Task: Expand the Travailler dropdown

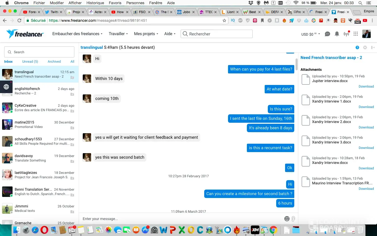Action: coord(118,34)
